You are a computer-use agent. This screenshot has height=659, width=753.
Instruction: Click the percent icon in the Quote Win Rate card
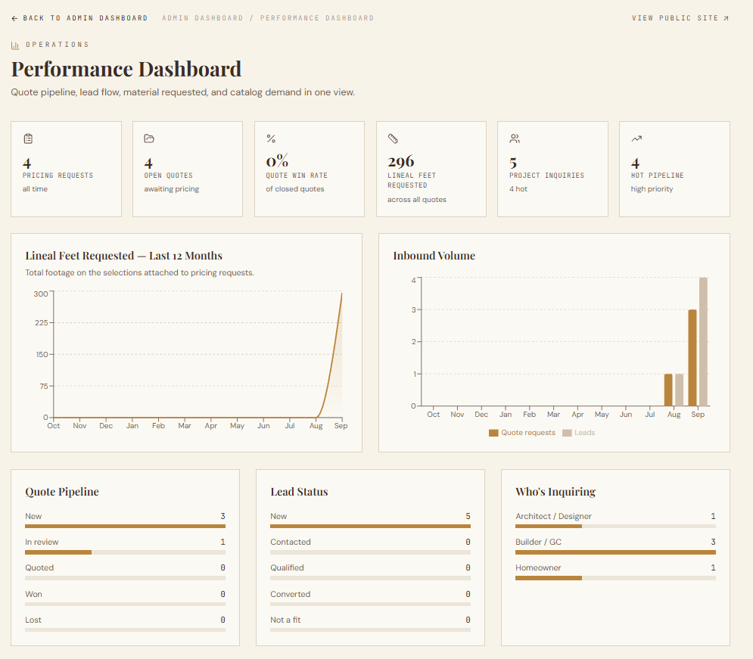point(271,138)
